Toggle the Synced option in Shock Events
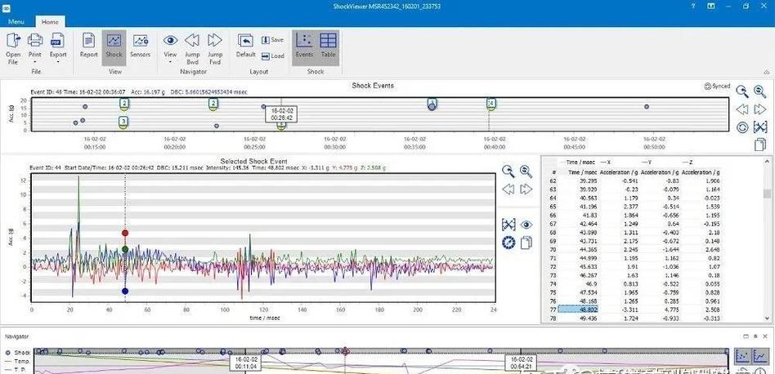 pos(717,86)
